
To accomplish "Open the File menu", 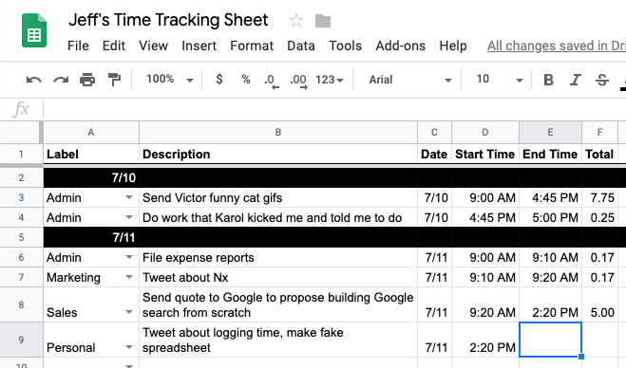I will (x=78, y=46).
